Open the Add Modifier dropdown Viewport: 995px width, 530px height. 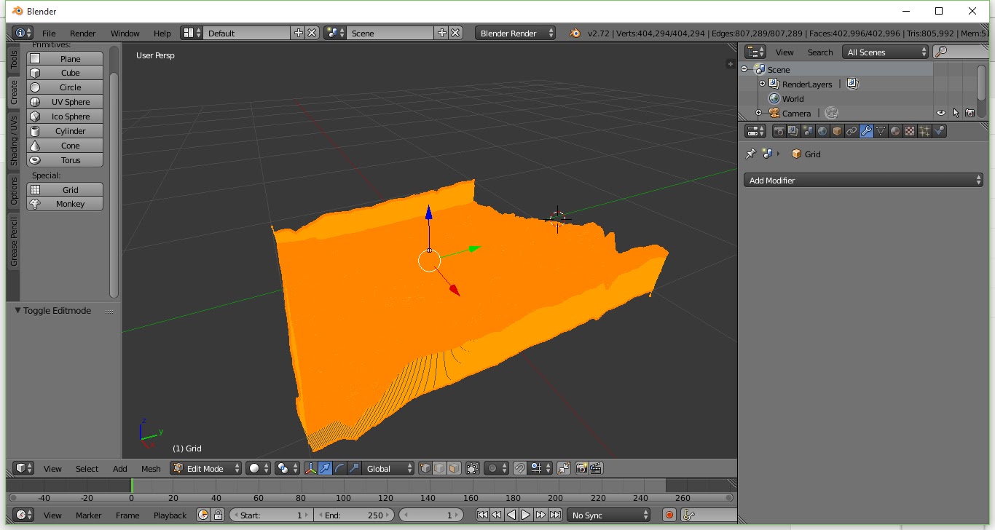(863, 180)
